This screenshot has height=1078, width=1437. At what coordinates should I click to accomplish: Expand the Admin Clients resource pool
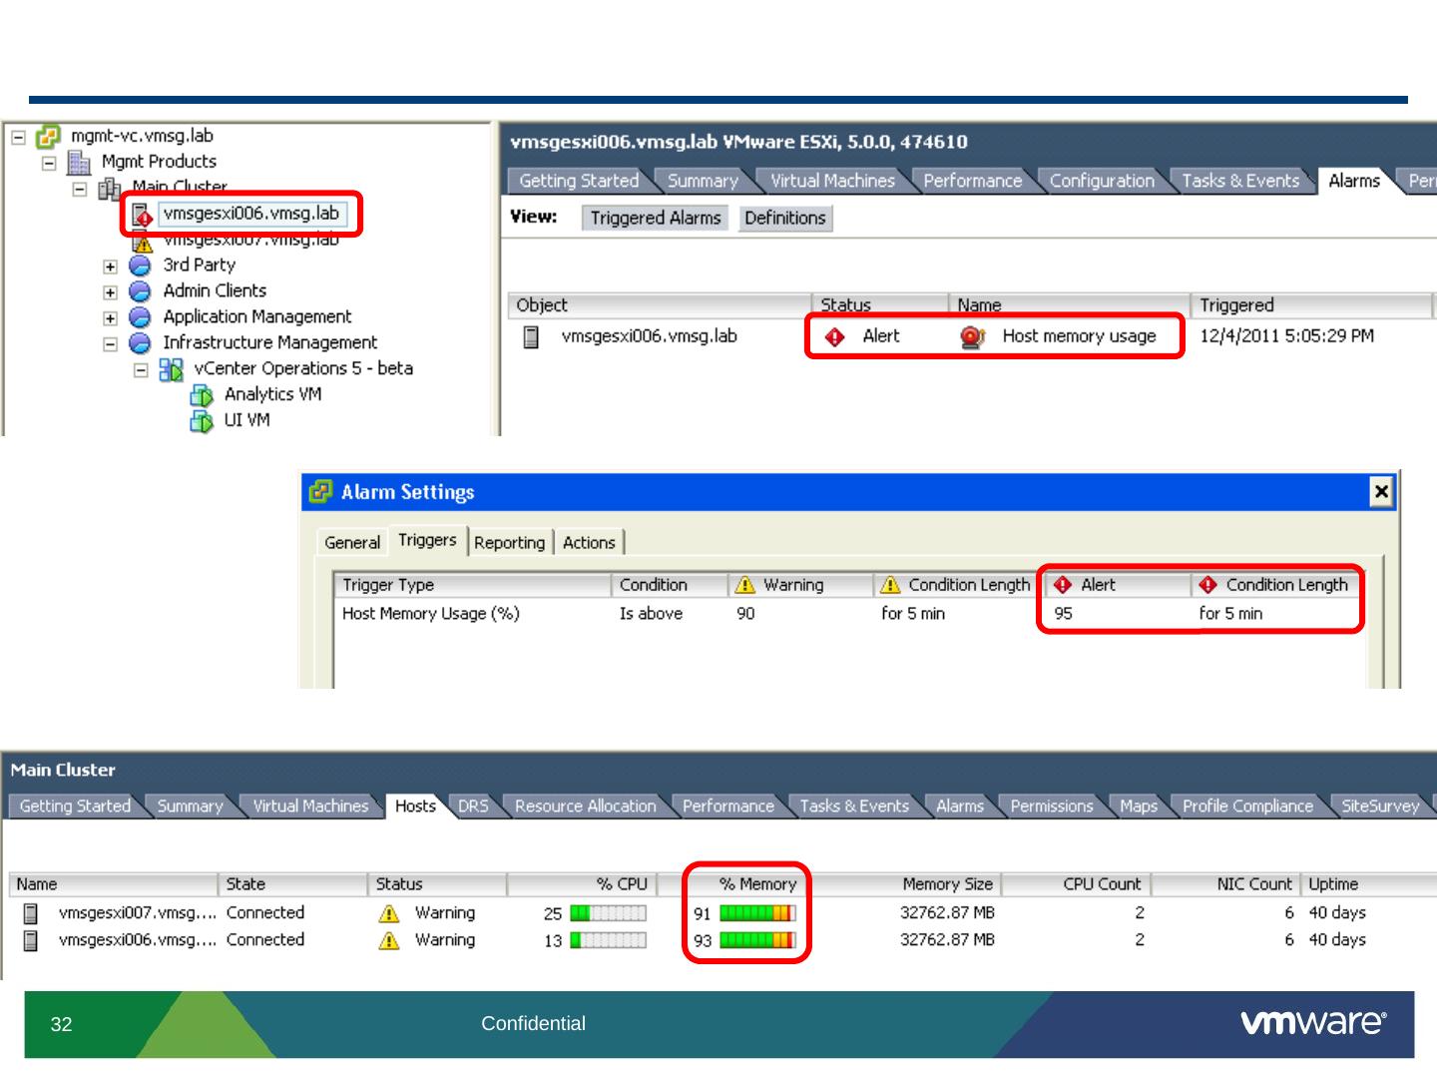click(110, 292)
